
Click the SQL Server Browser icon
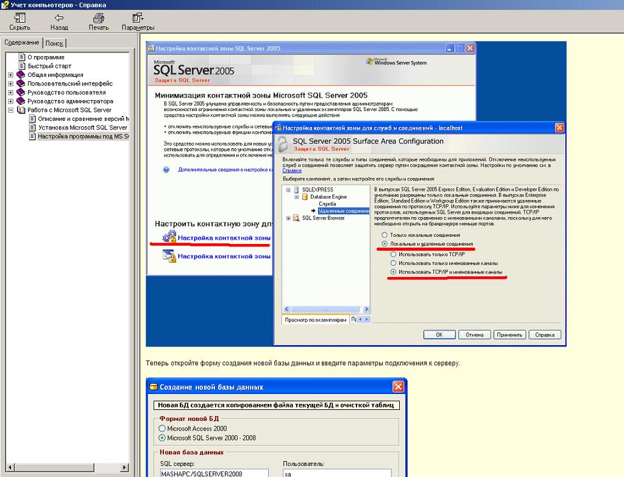point(296,218)
